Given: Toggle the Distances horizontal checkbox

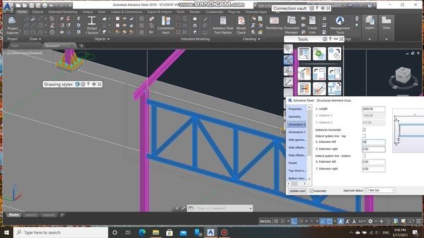Looking at the screenshot, I should (x=364, y=130).
